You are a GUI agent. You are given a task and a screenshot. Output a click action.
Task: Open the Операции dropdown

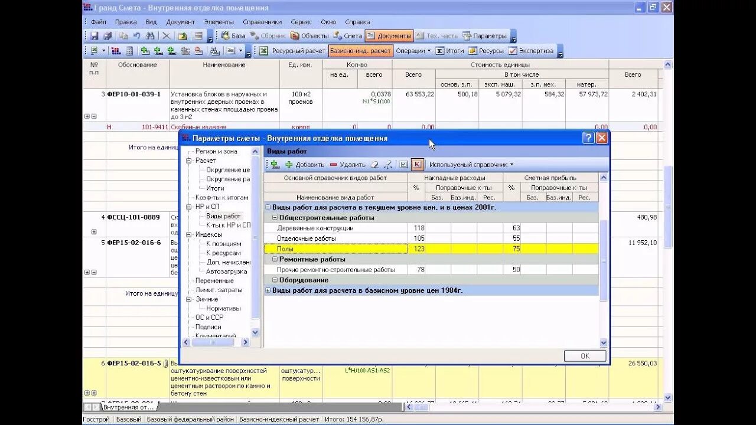[x=413, y=51]
